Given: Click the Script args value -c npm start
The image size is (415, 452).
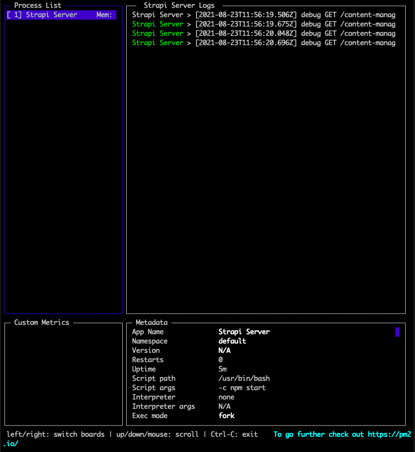Looking at the screenshot, I should coord(242,388).
